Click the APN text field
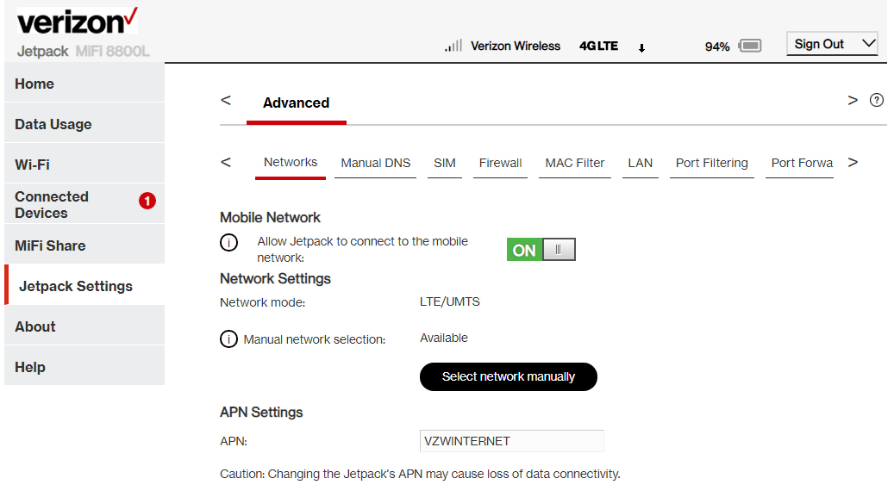This screenshot has height=497, width=894. click(x=511, y=441)
